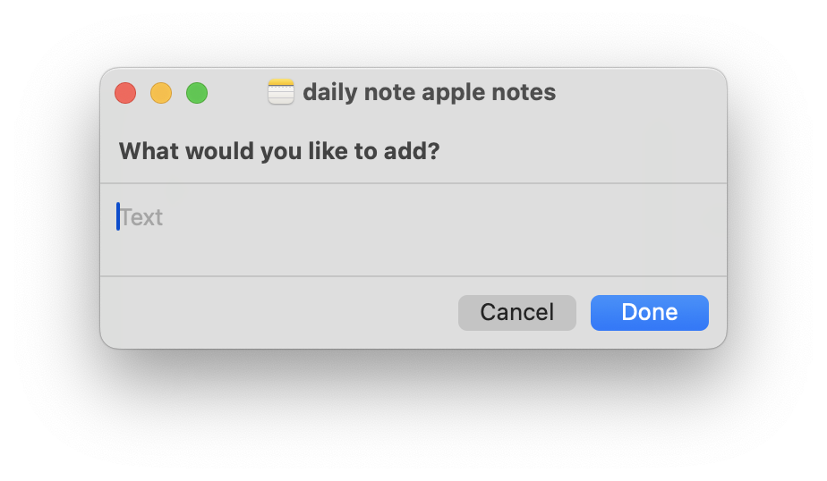Screen dimensions: 827x481
Task: Click the Notes app icon in title bar
Action: point(281,92)
